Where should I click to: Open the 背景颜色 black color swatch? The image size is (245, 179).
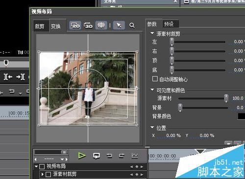click(x=241, y=116)
